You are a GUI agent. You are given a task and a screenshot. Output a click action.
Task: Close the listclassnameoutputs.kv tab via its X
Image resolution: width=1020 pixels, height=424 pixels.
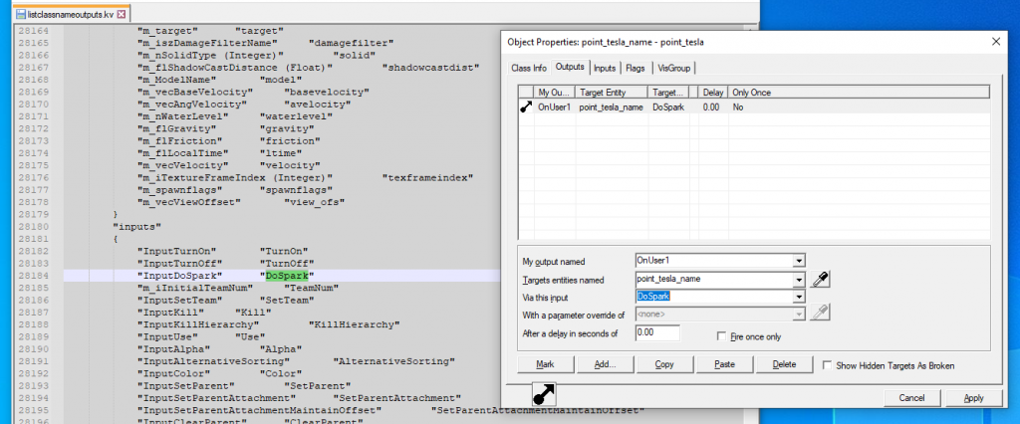tap(122, 14)
